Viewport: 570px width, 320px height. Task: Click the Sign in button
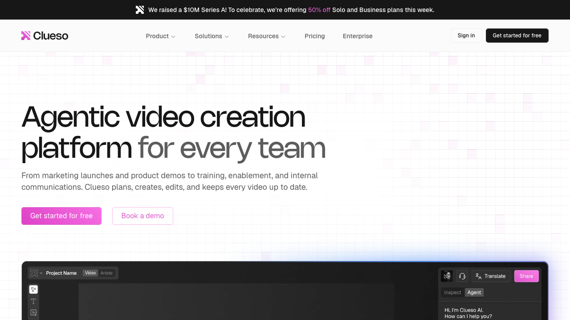(466, 36)
